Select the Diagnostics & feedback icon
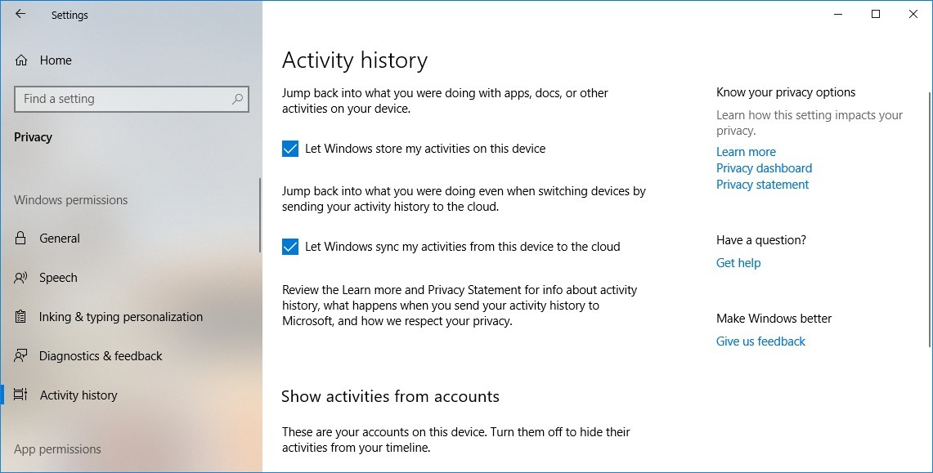 pos(20,356)
